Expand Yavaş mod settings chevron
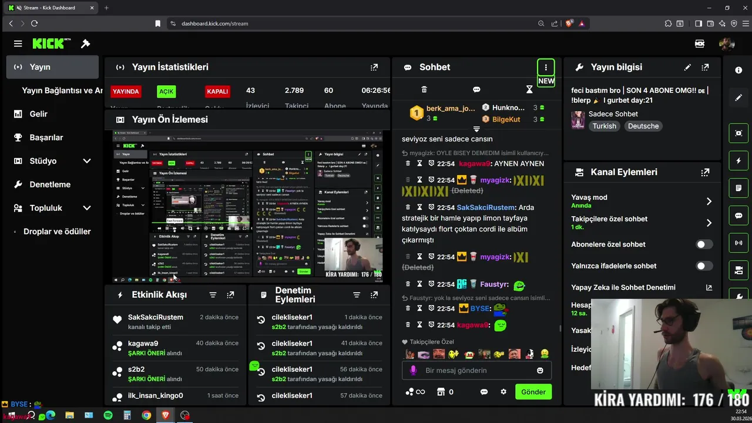Image resolution: width=752 pixels, height=423 pixels. [709, 202]
